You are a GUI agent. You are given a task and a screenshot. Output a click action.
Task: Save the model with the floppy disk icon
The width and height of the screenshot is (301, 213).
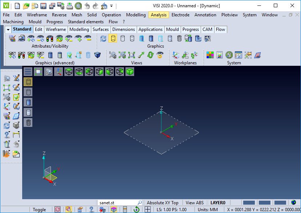43,6
